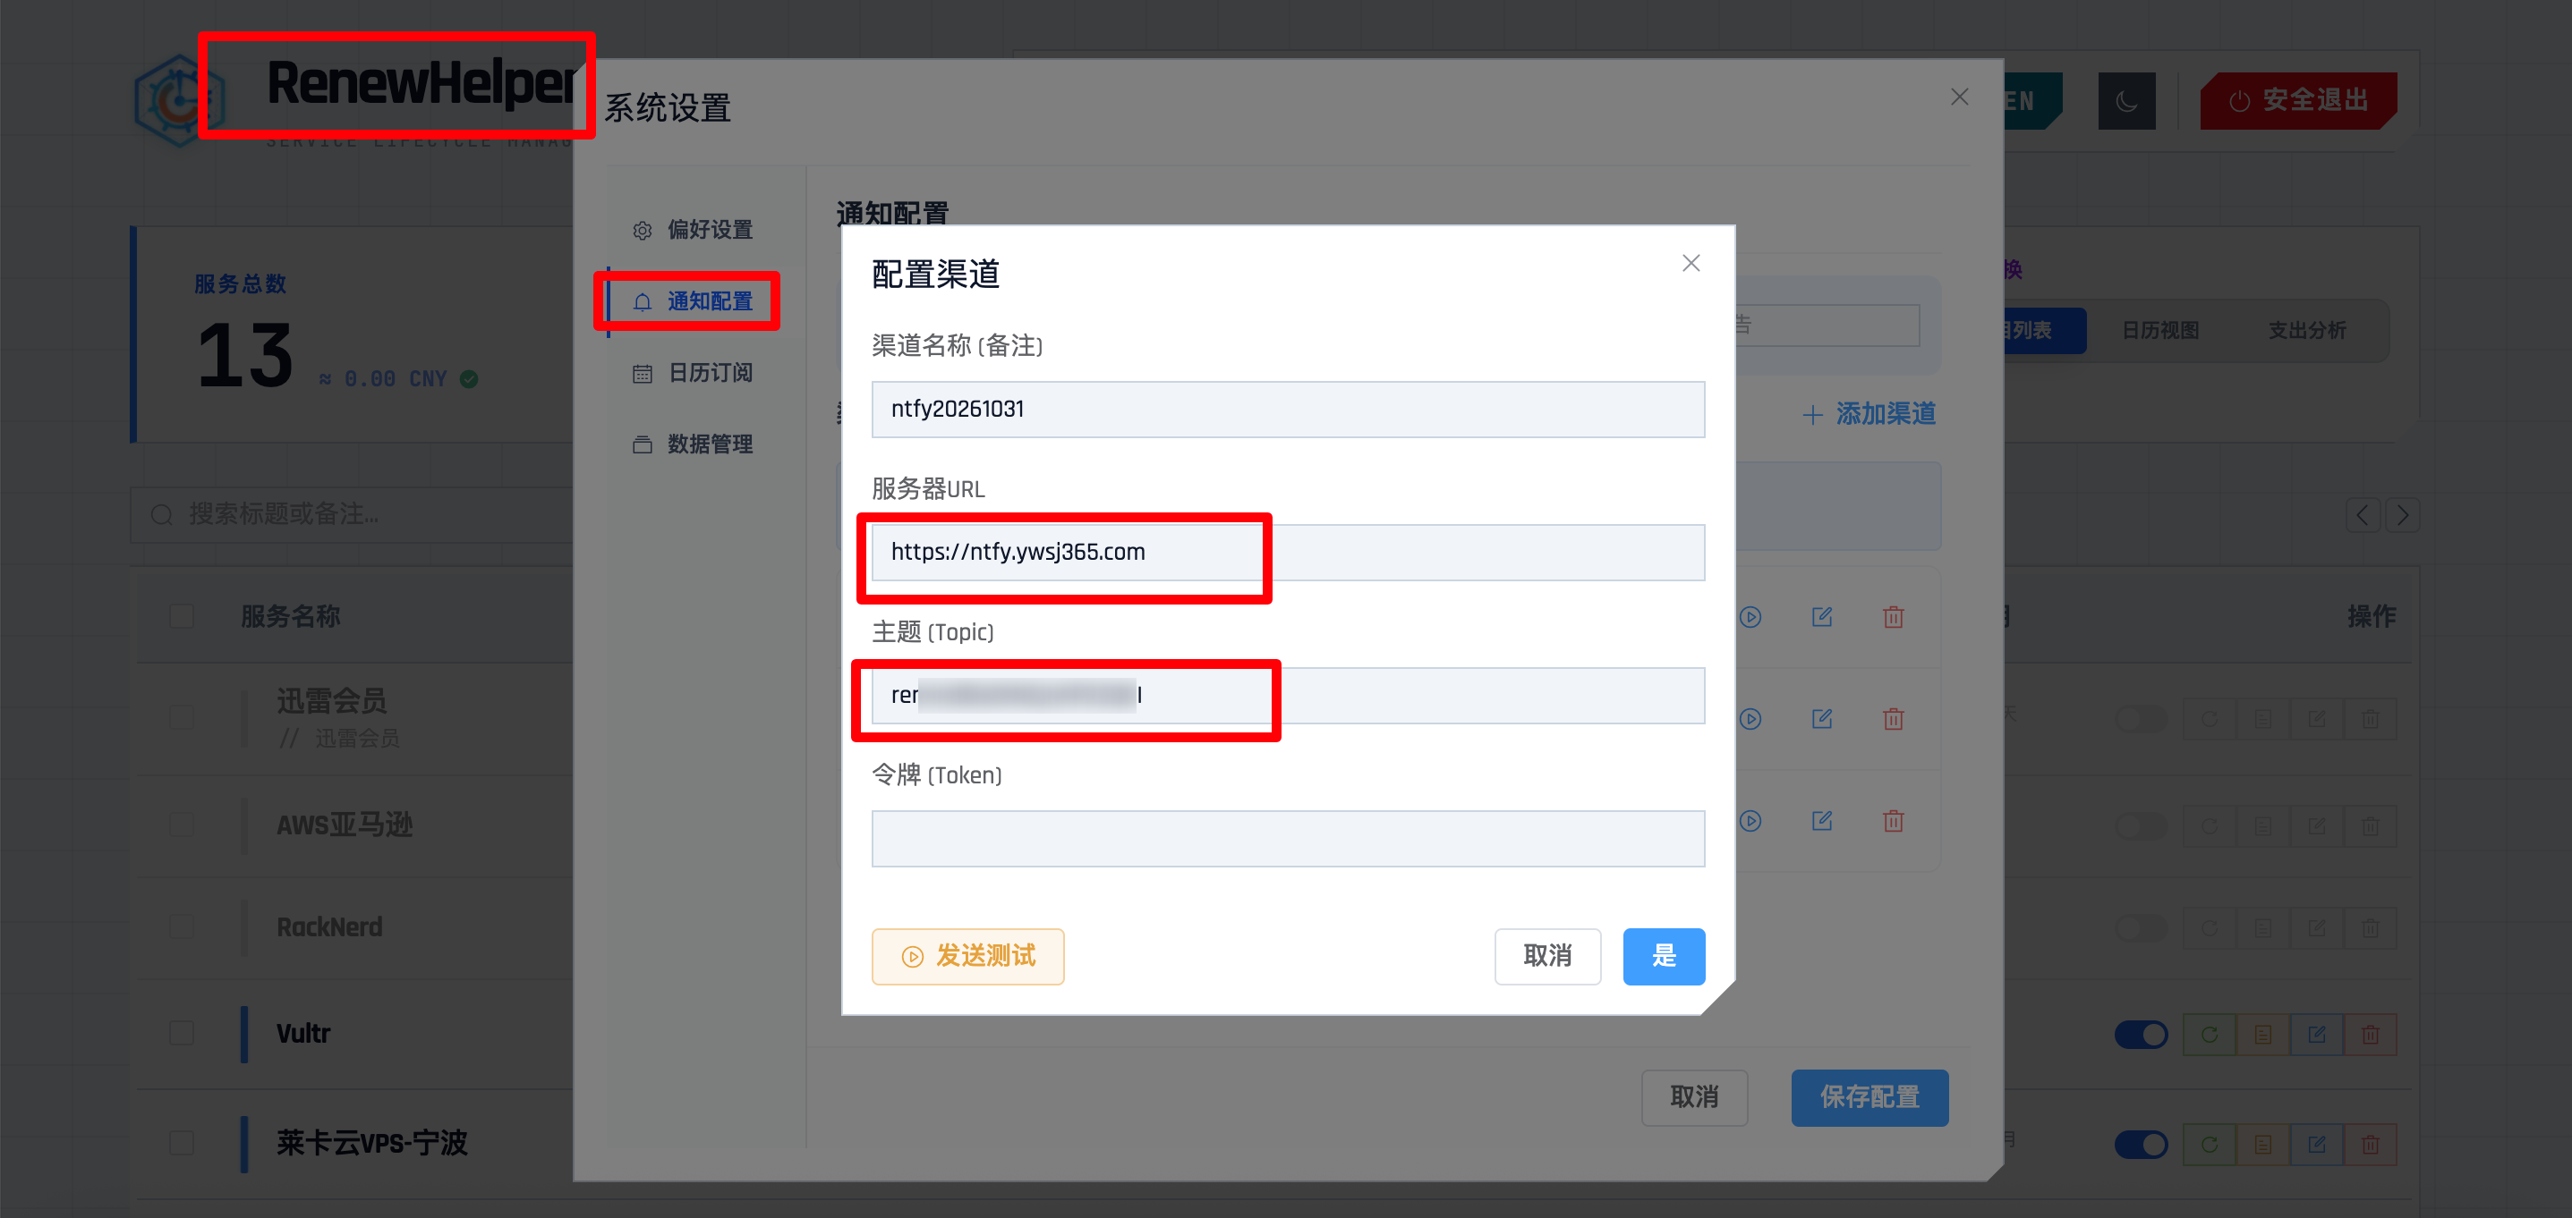The image size is (2572, 1218).
Task: Click the Vultr row red delete icon
Action: tap(2371, 1035)
